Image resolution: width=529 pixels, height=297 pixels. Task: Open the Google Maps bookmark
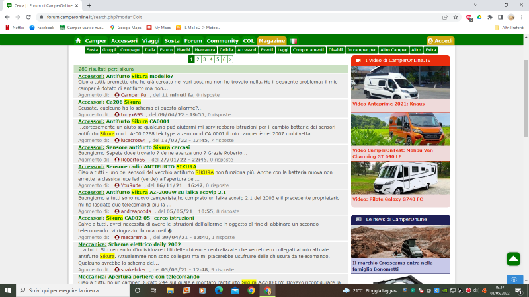tap(126, 28)
